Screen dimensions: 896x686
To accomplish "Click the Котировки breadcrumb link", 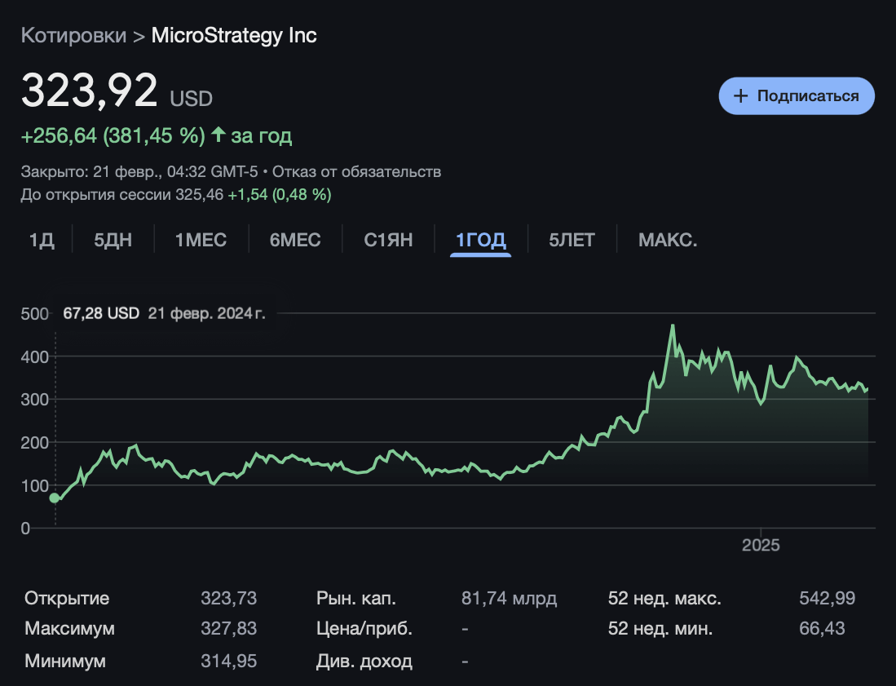I will [73, 35].
